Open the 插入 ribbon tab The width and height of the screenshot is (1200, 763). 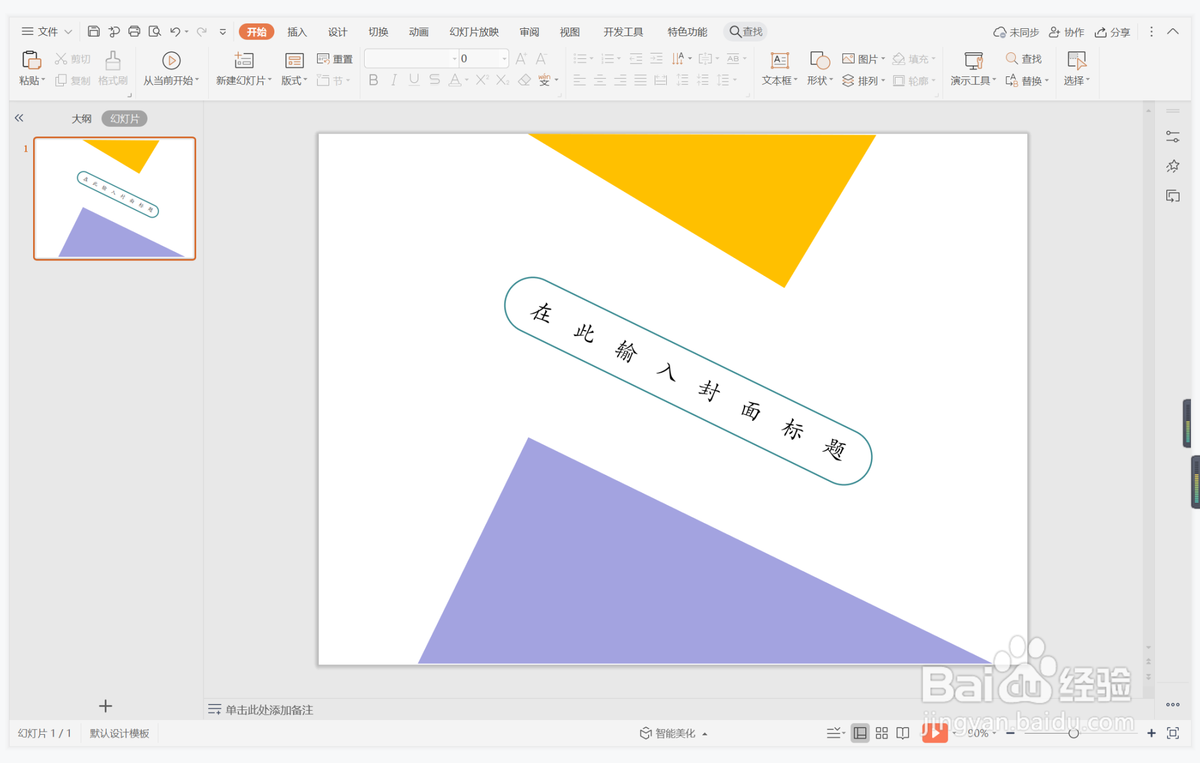click(297, 32)
